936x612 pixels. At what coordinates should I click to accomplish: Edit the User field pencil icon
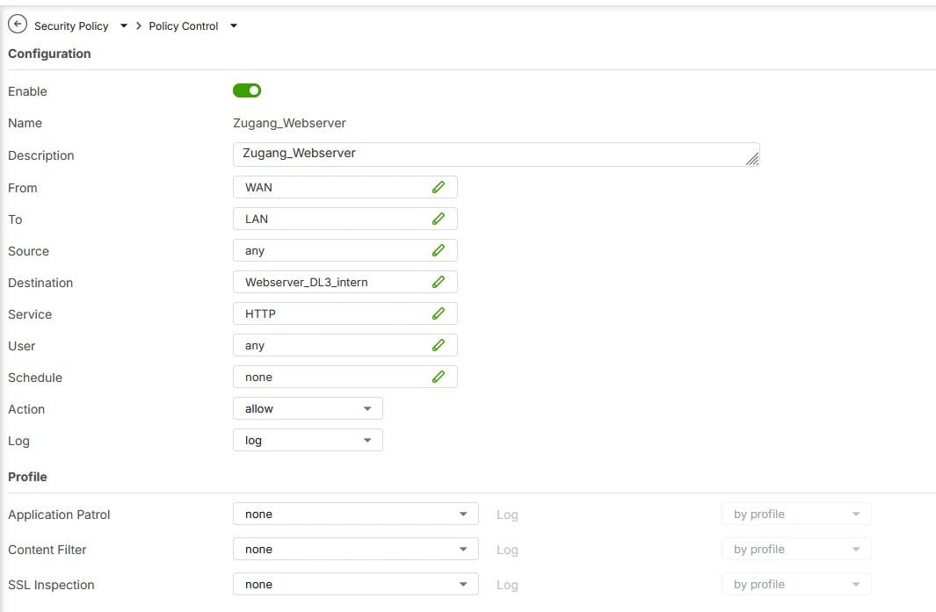pyautogui.click(x=439, y=345)
